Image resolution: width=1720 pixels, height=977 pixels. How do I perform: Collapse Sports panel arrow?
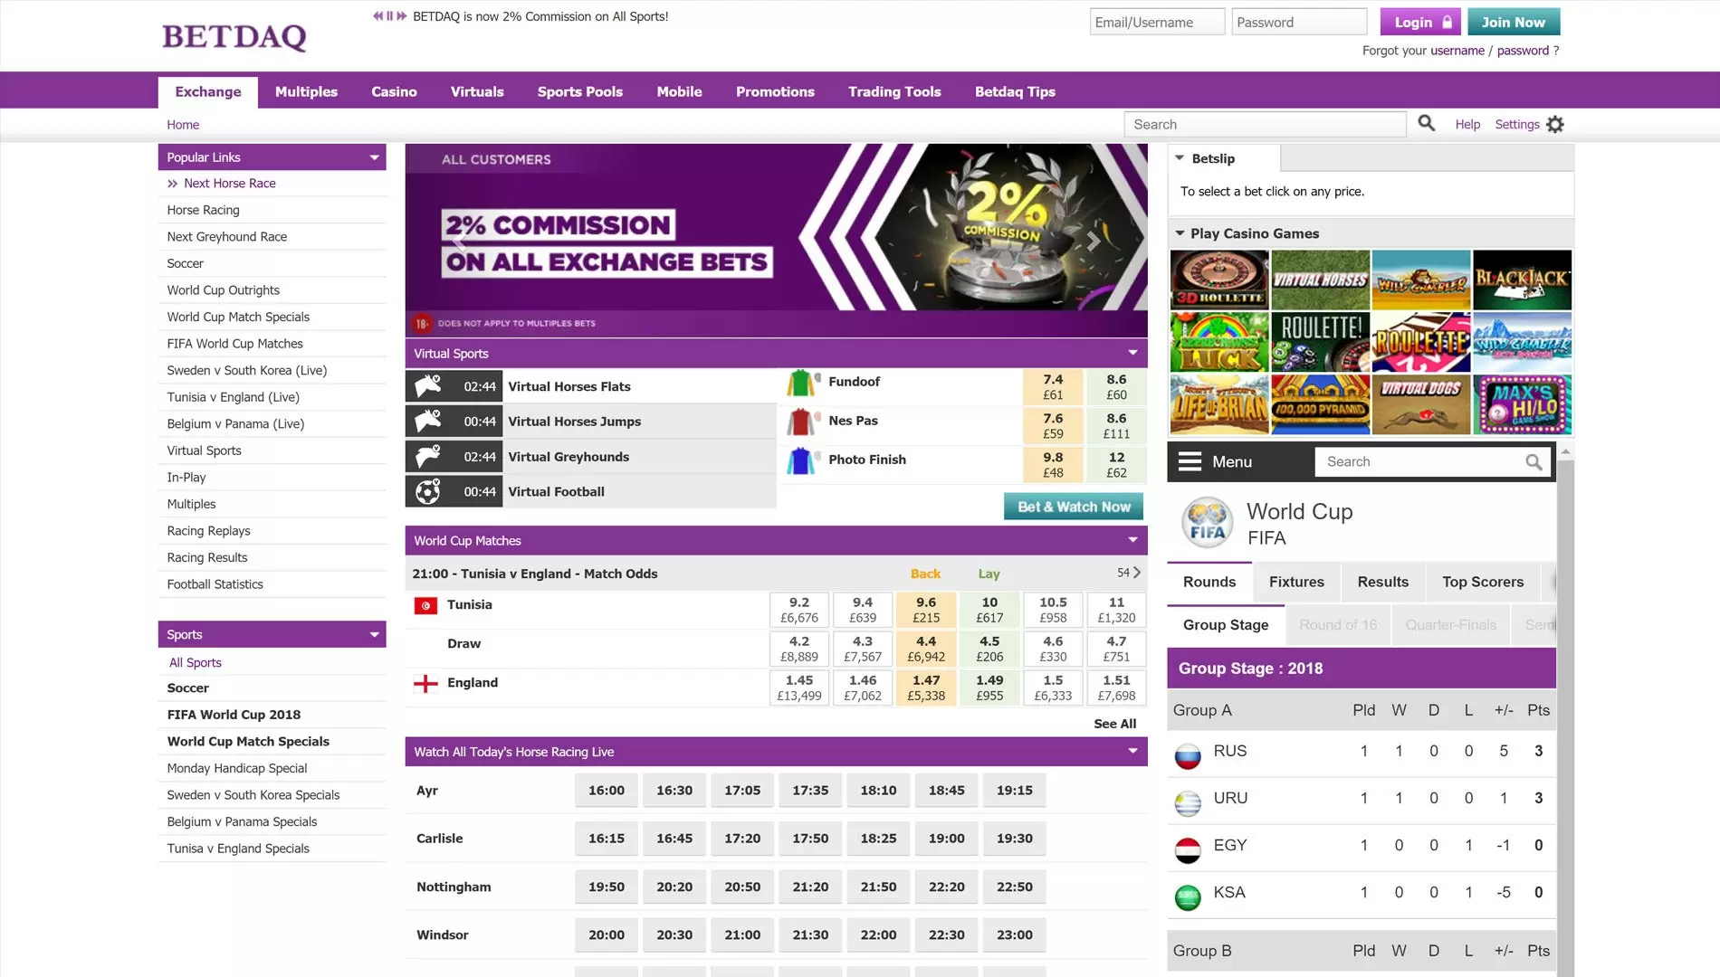point(374,635)
